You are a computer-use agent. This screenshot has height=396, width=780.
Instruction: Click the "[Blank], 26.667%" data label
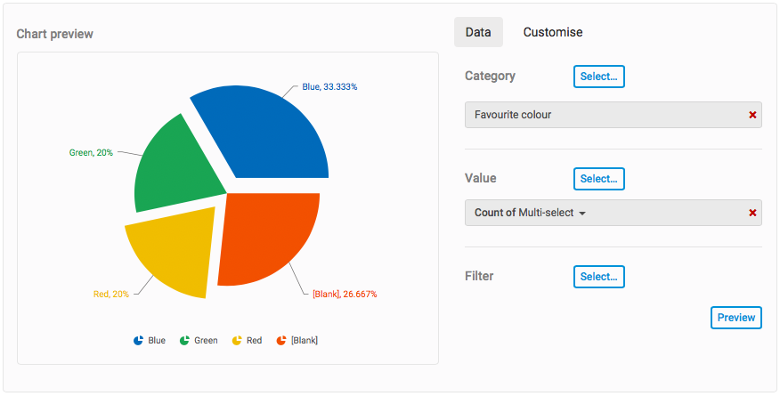tap(350, 294)
